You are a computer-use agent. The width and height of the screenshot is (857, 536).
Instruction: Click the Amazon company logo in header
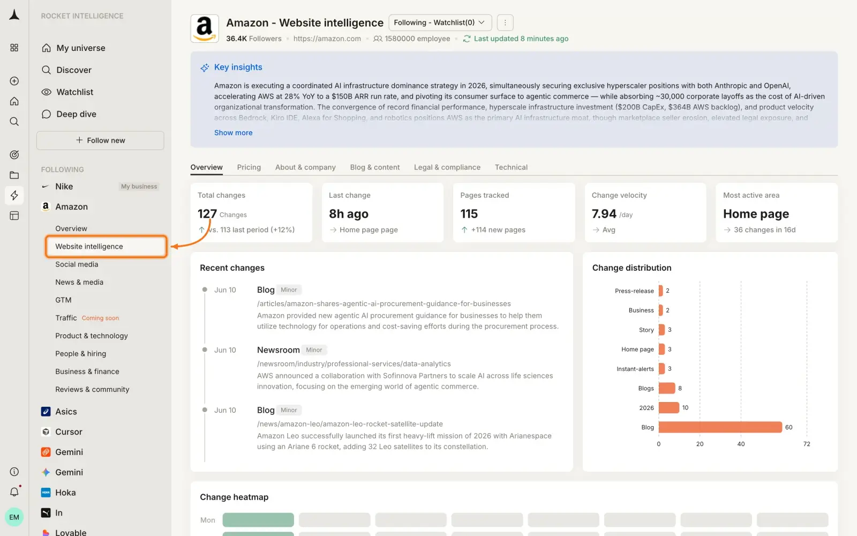click(205, 28)
